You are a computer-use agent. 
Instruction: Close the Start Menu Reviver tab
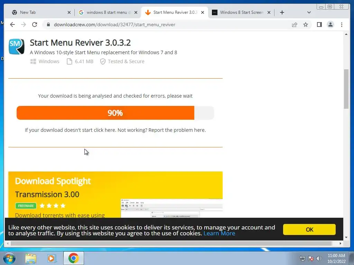[203, 12]
